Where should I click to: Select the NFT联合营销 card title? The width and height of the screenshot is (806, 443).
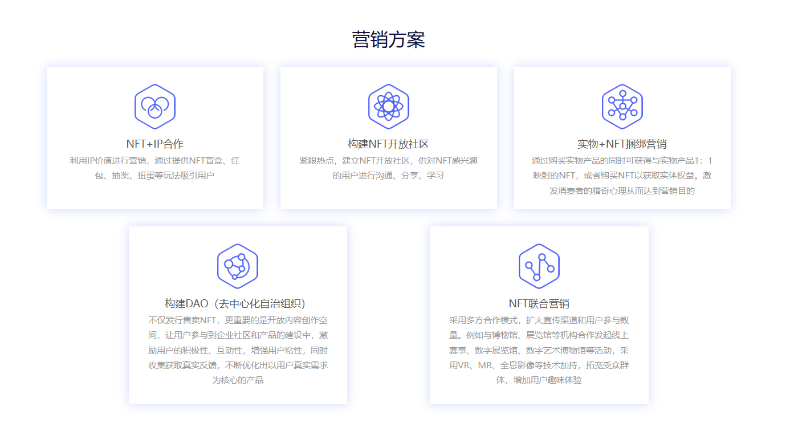539,303
